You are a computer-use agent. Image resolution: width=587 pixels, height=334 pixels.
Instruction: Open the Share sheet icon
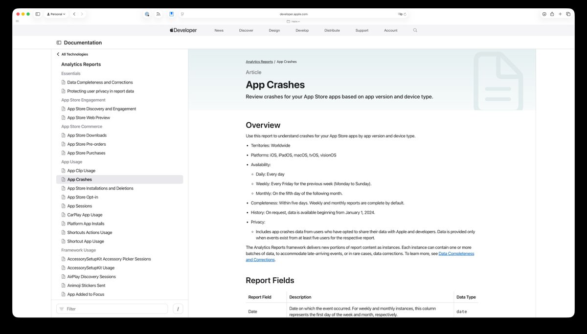(x=552, y=14)
